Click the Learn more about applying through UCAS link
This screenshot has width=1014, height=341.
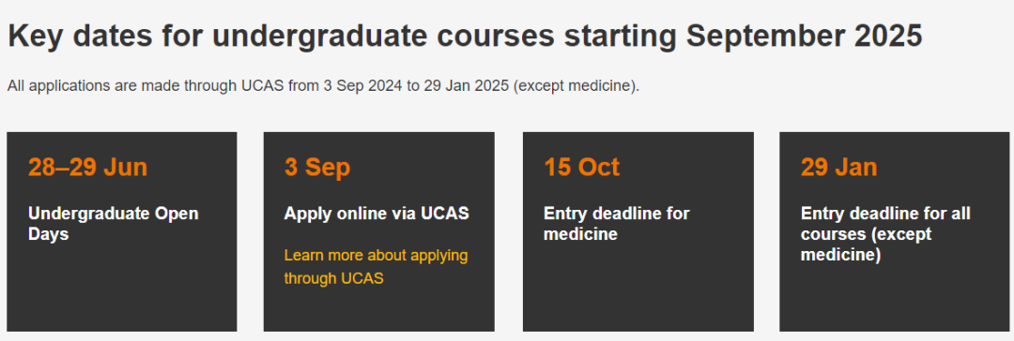[376, 267]
